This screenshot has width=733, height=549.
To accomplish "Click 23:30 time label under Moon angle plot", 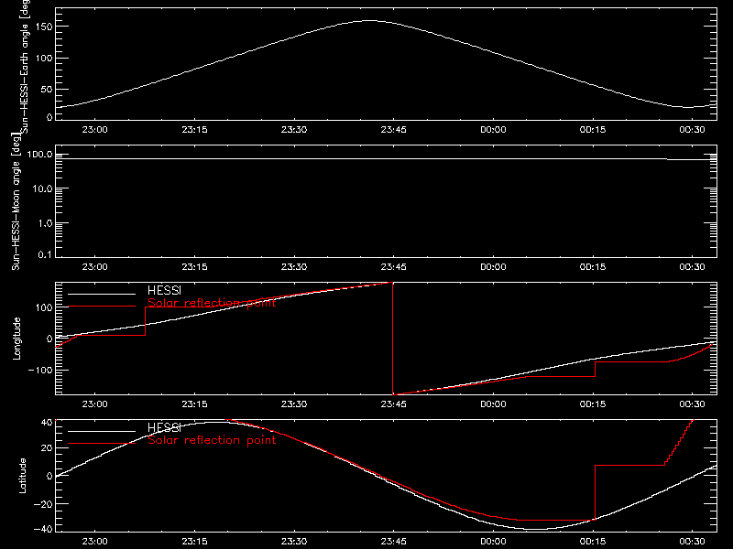I will [x=294, y=267].
